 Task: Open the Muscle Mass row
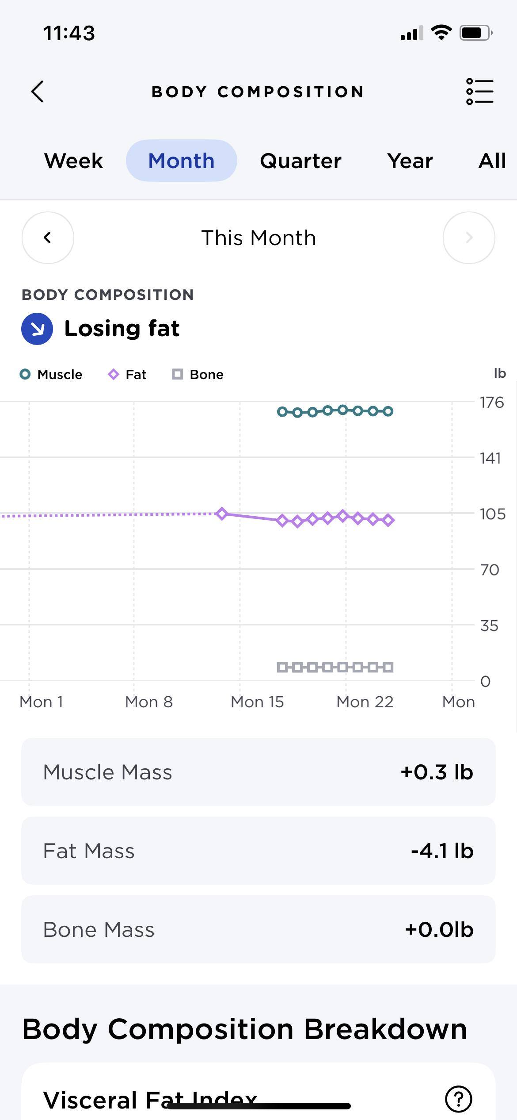tap(258, 772)
